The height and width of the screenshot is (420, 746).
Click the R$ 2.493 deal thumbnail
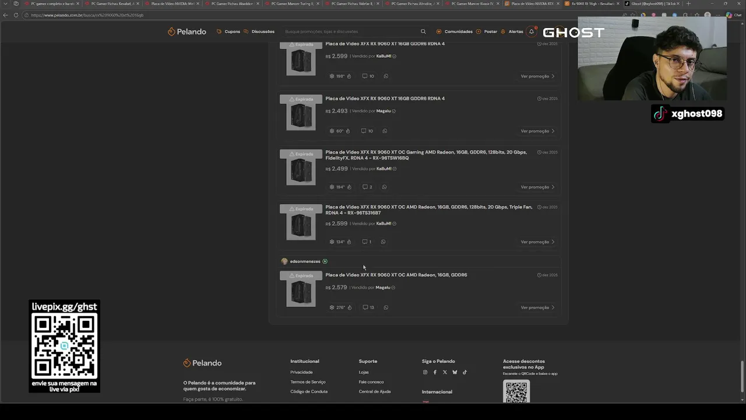tap(301, 113)
